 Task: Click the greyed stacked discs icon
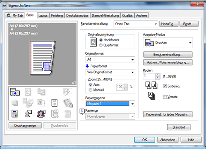click(68, 114)
